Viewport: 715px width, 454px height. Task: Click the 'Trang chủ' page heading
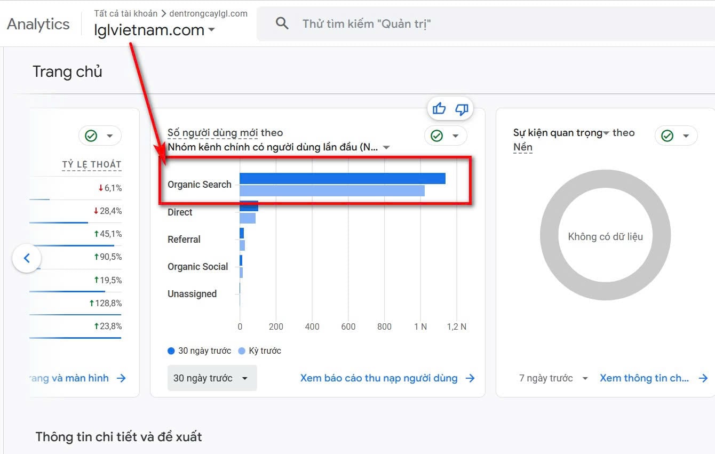(67, 71)
